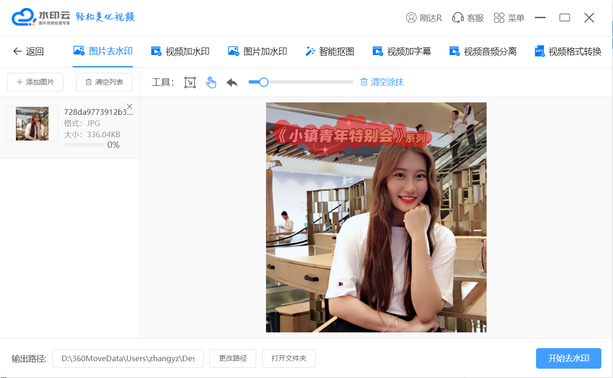The height and width of the screenshot is (378, 613).
Task: Open the 图片加水印 tab
Action: tap(258, 51)
